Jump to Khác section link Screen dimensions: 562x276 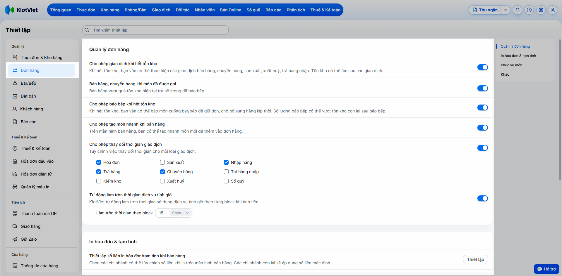coord(505,74)
